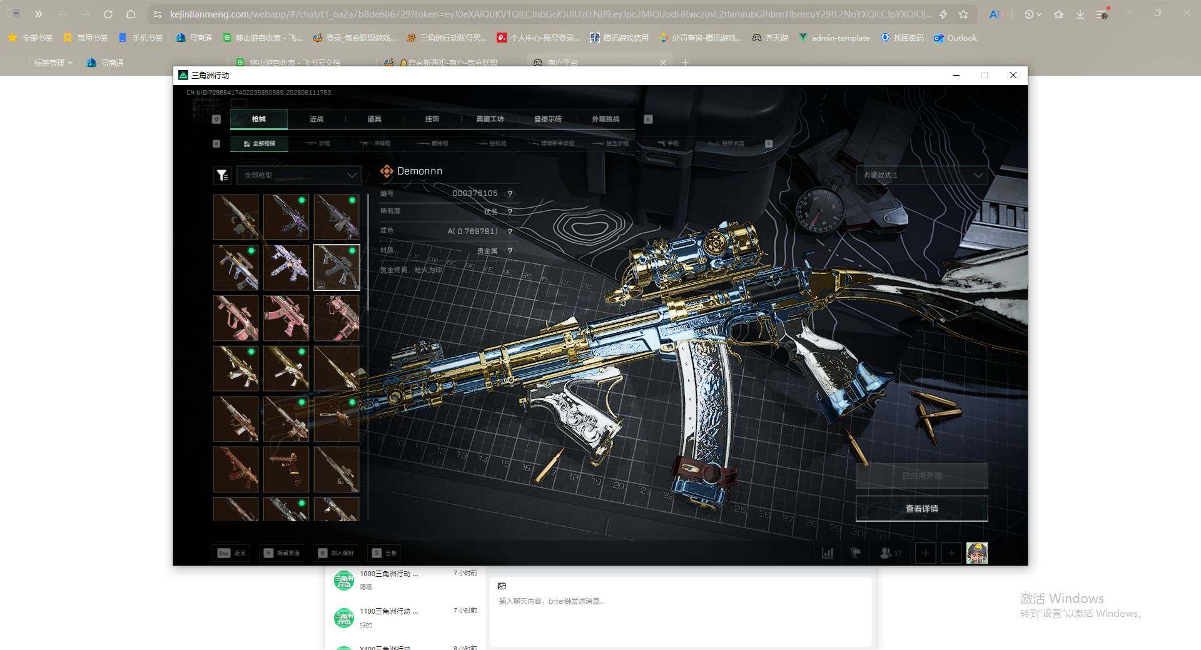Open the flag icon in bottom bar

click(855, 553)
